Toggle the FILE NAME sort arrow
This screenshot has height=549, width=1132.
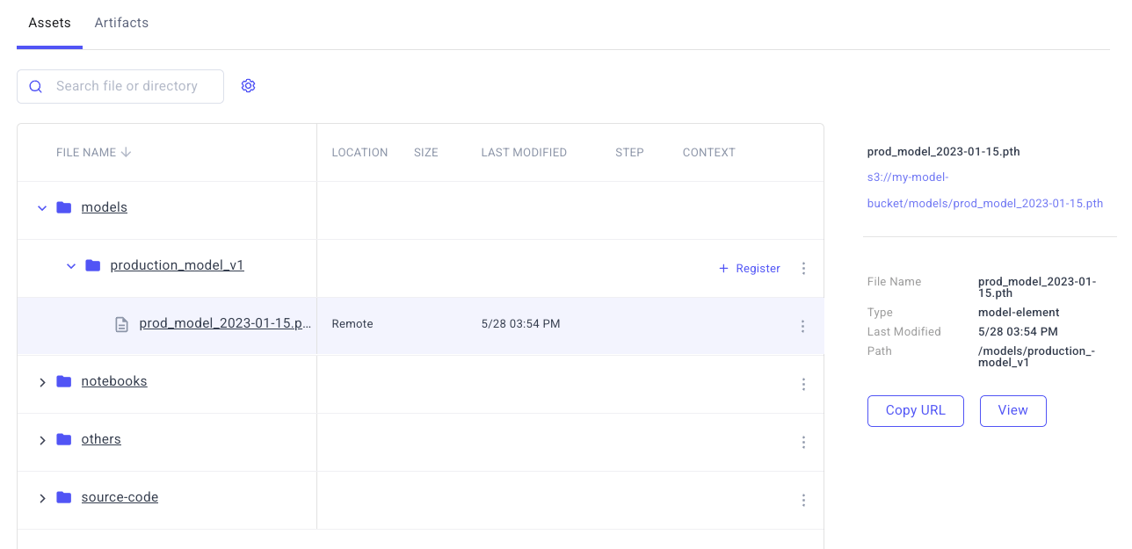tap(126, 152)
